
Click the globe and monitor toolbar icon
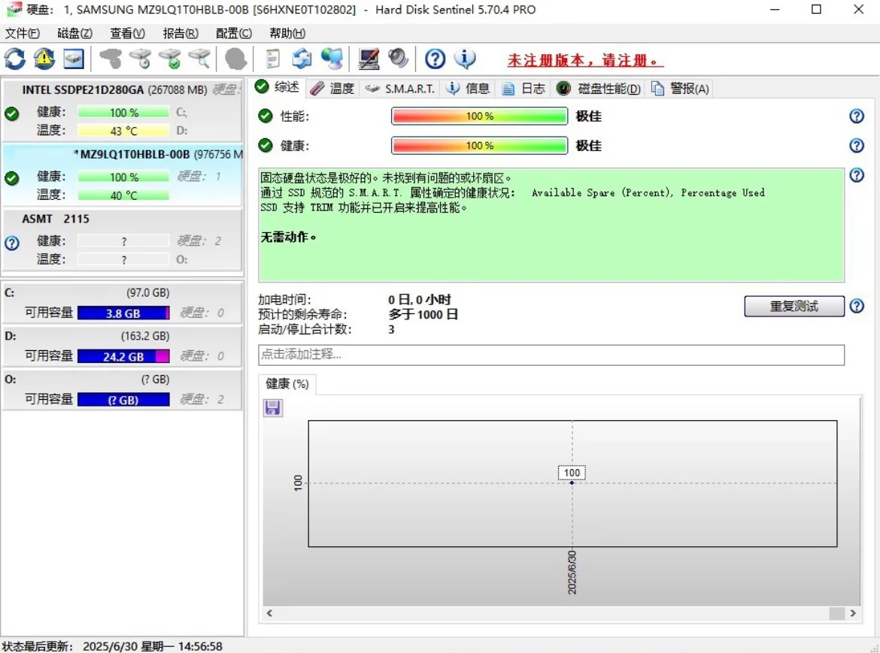click(332, 59)
